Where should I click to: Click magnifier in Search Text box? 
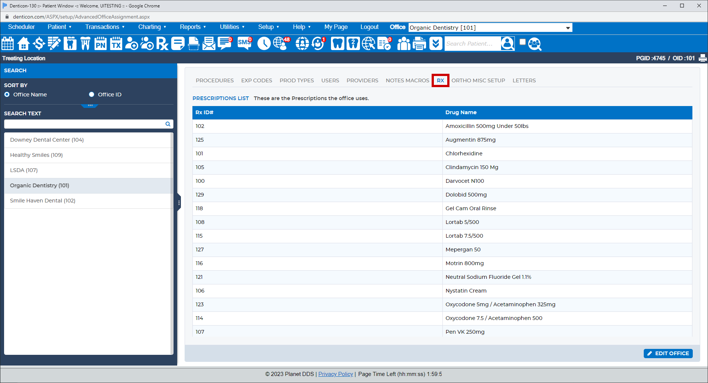[x=168, y=124]
